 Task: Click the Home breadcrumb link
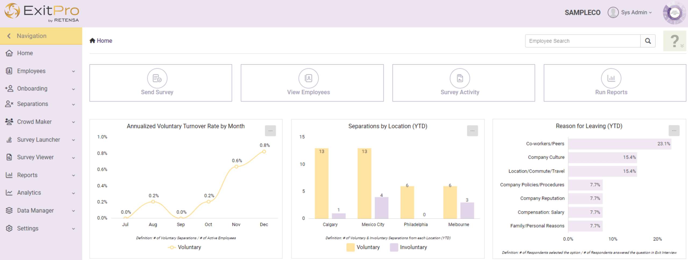tap(104, 41)
